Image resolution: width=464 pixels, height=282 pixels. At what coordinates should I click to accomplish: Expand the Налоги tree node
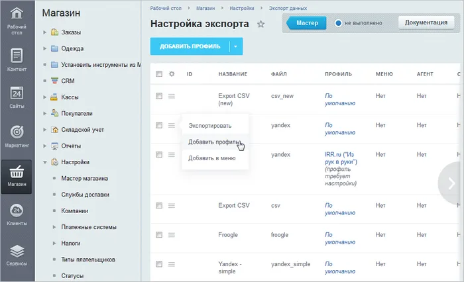click(x=54, y=244)
